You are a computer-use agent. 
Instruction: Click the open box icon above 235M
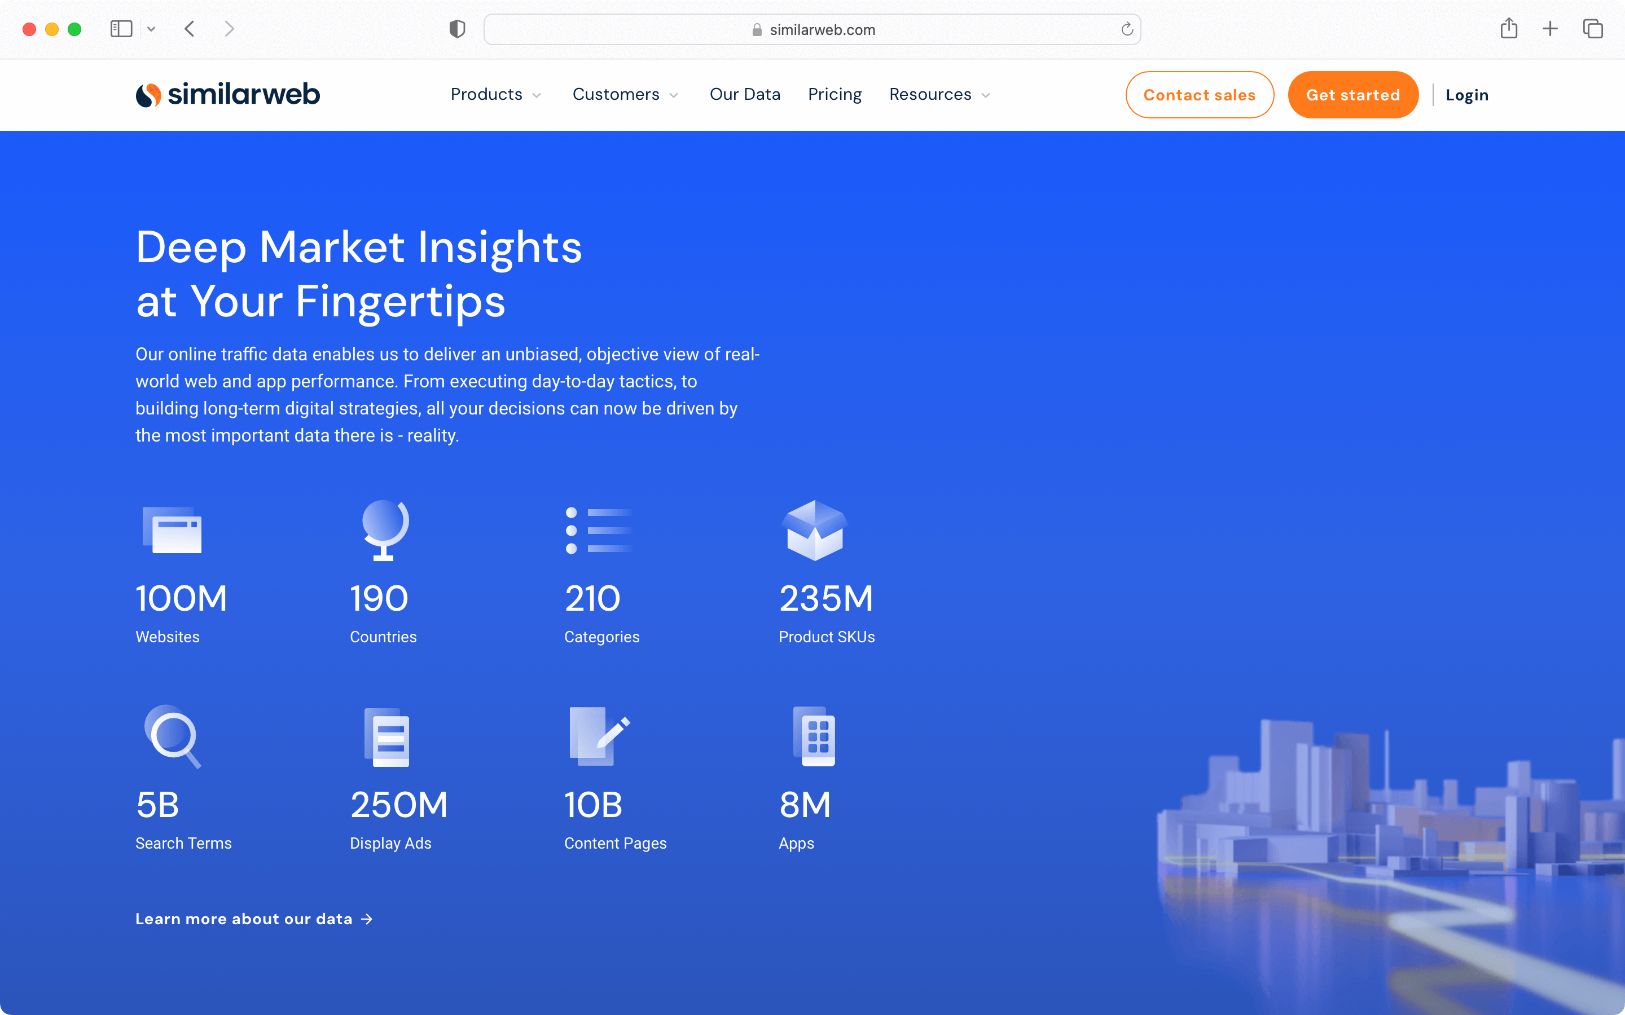tap(815, 529)
